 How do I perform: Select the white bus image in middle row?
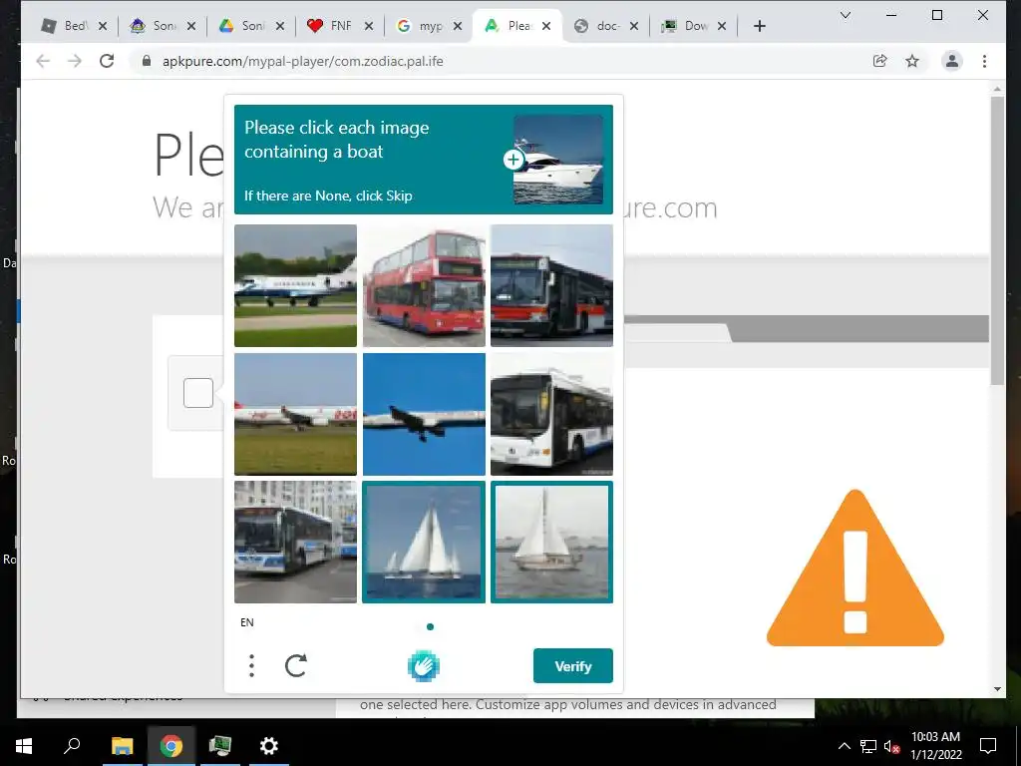click(x=551, y=414)
